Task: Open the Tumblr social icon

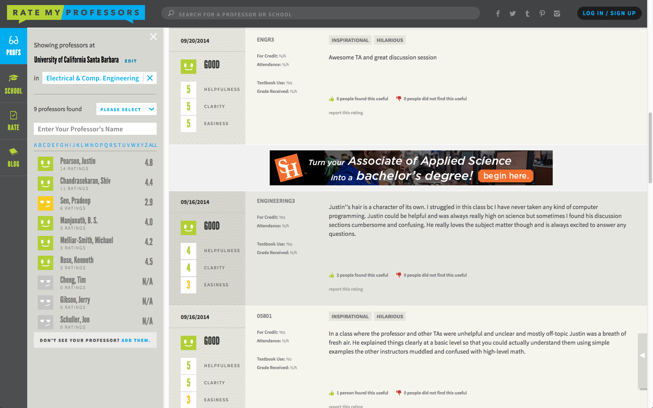Action: (x=527, y=14)
